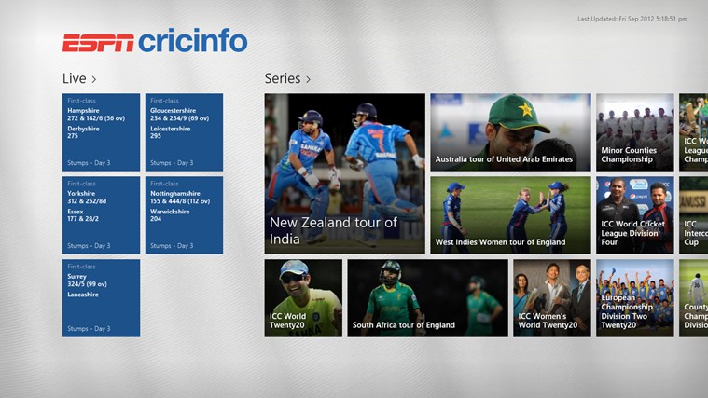
Task: Open the Series section heading
Action: [283, 78]
